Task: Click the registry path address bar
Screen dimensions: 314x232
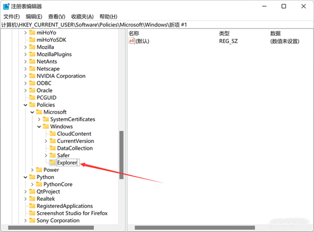Action: click(x=157, y=25)
